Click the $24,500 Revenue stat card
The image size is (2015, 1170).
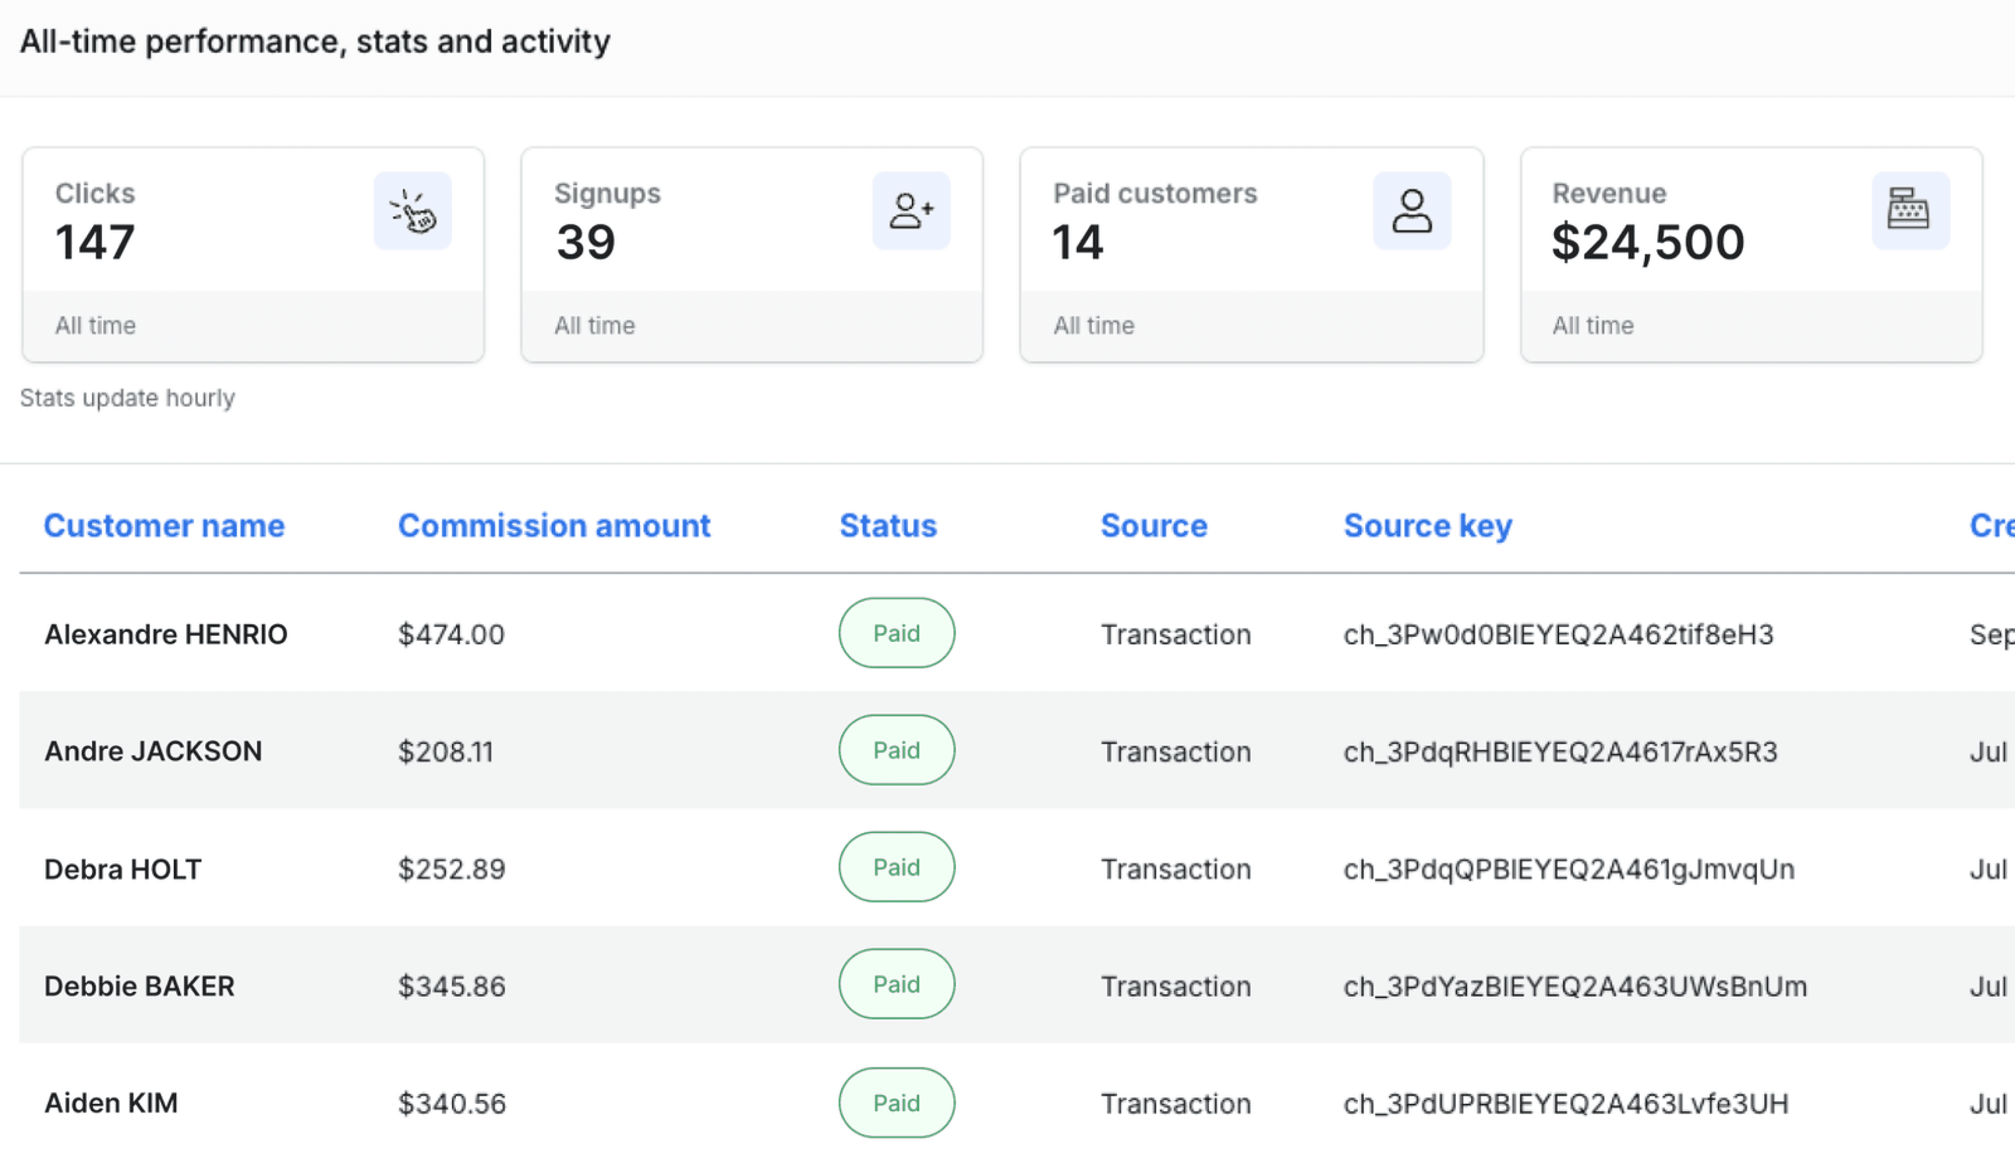tap(1750, 254)
